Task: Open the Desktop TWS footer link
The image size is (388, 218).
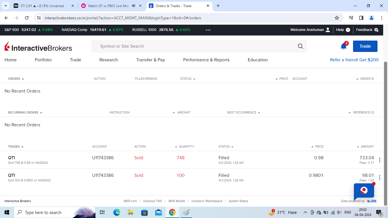Action: click(153, 201)
